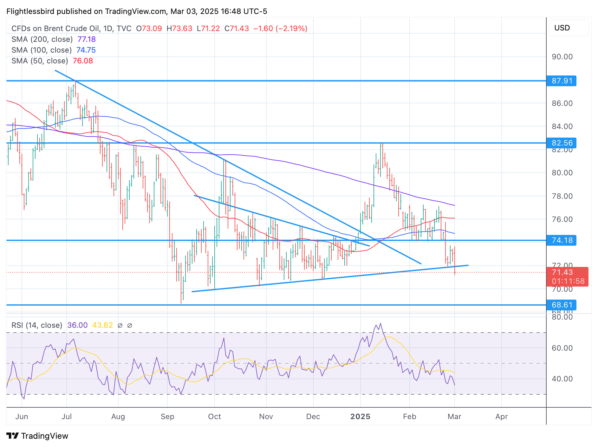
Task: Click the open value O73.09
Action: 149,29
